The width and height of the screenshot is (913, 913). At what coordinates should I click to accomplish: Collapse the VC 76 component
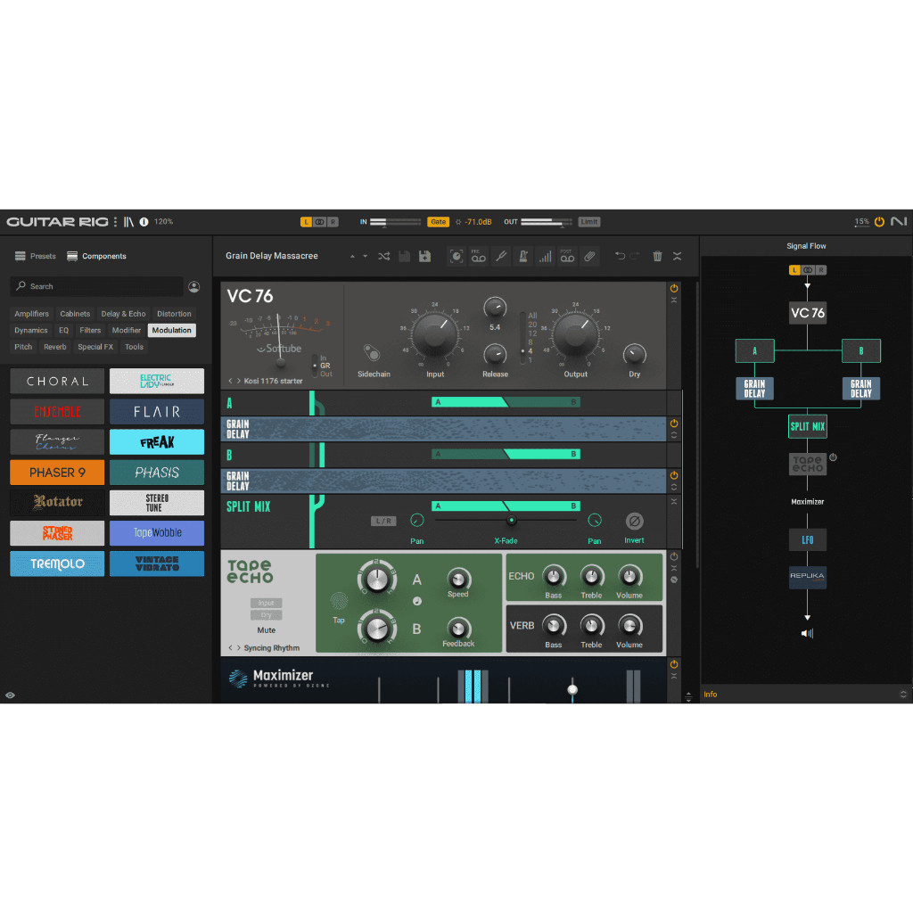(x=674, y=300)
